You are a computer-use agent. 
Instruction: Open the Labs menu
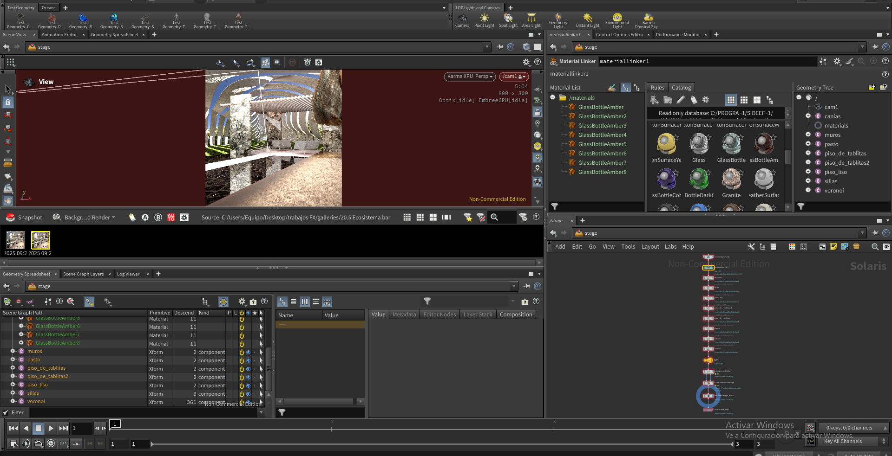[x=670, y=247]
